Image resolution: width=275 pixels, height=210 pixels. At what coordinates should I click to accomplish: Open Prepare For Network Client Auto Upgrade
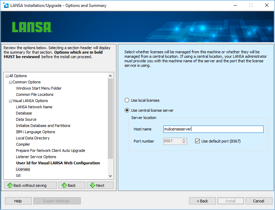(x=50, y=150)
